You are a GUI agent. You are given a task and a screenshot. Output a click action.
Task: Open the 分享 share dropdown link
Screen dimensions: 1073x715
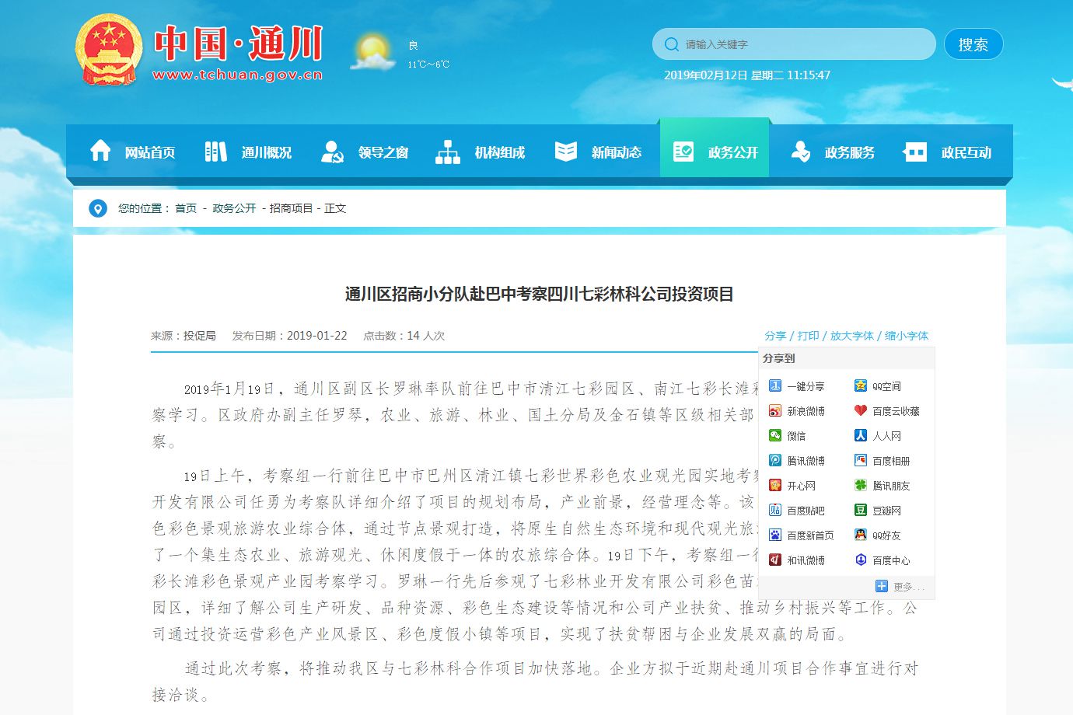(775, 336)
